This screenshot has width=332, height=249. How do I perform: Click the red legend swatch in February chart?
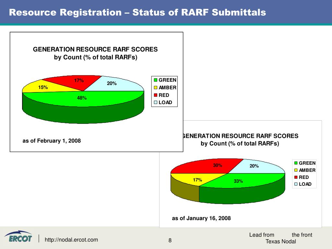coord(156,95)
